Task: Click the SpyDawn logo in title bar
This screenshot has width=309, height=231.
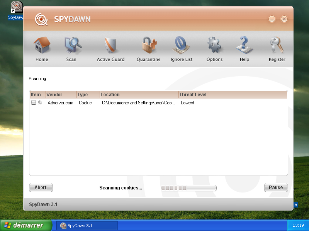Action: 41,20
